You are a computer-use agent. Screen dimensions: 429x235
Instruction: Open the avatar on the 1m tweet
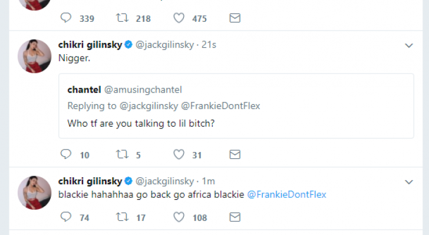[34, 193]
